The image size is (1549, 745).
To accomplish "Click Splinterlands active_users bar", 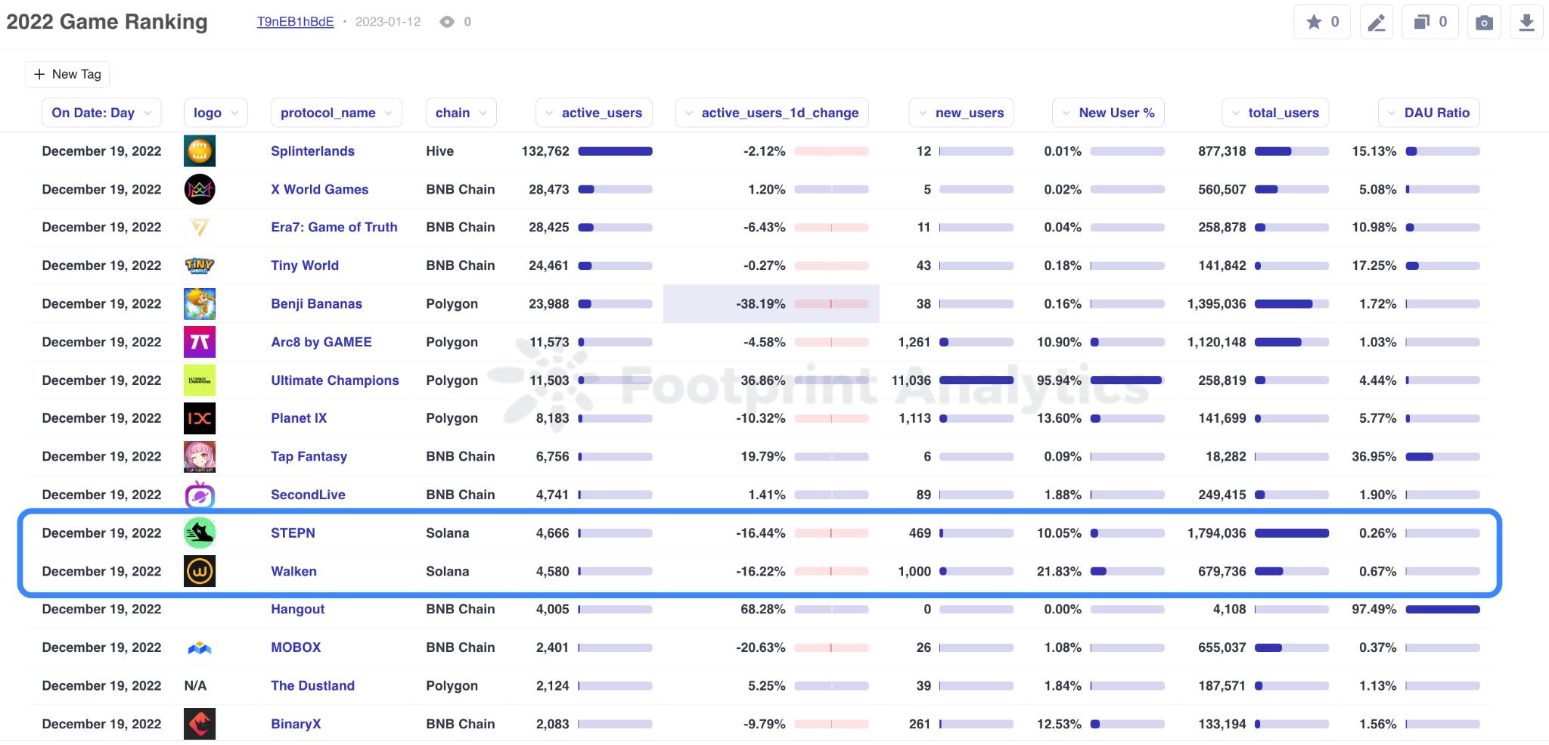I will tap(615, 151).
